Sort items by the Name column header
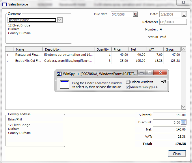The image size is (192, 163). point(28,49)
